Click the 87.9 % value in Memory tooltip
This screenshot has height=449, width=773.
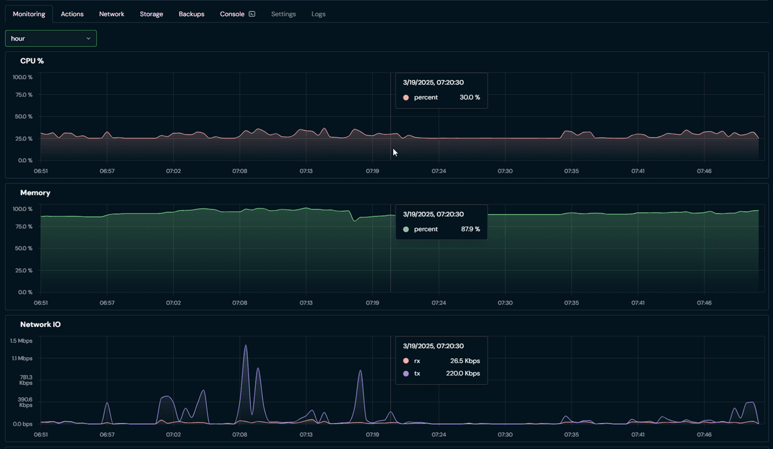(x=470, y=230)
